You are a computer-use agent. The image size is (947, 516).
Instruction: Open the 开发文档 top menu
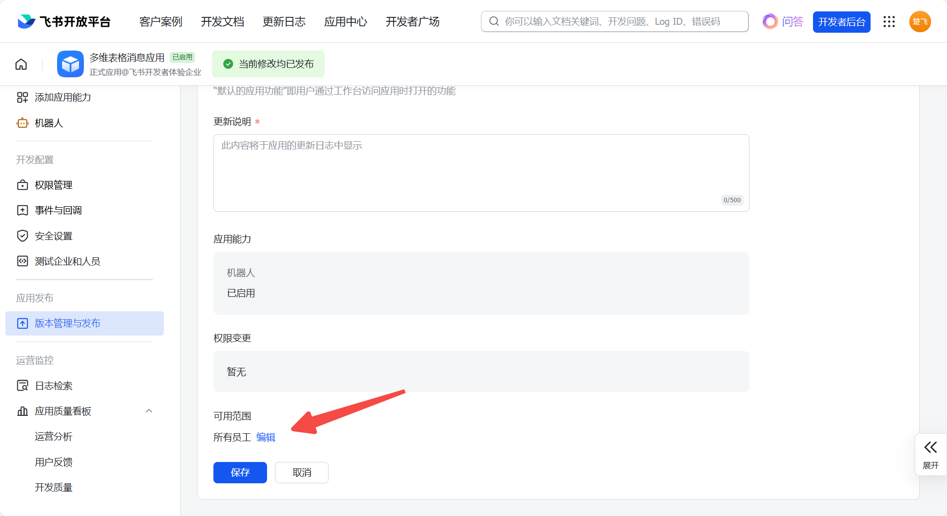(222, 22)
